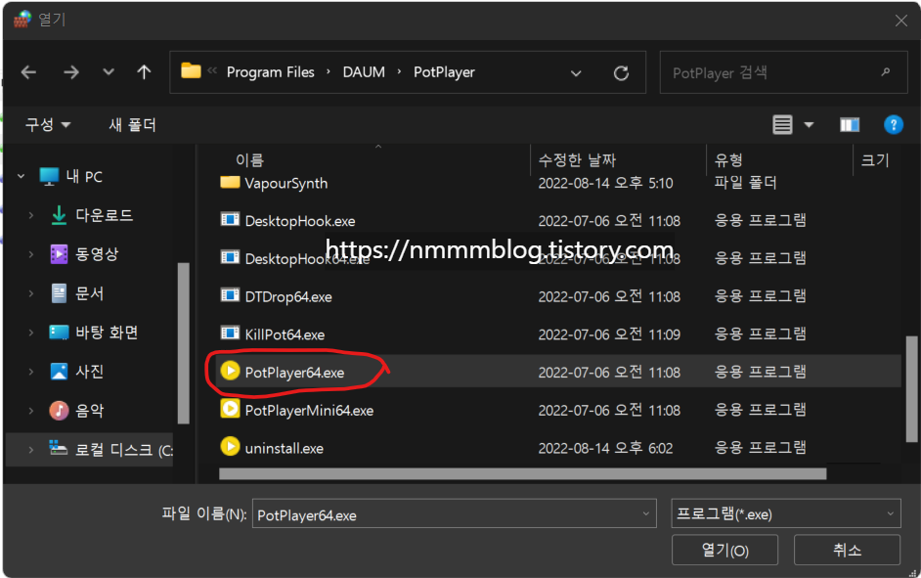
Task: Click the PotPlayer64.exe yellow play icon
Action: (230, 371)
